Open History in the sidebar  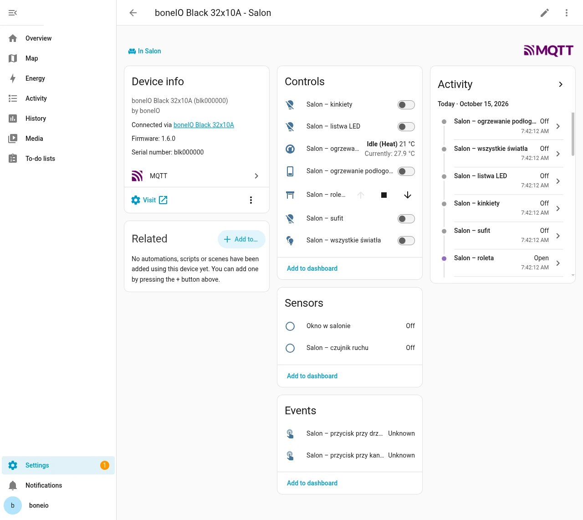(x=58, y=118)
